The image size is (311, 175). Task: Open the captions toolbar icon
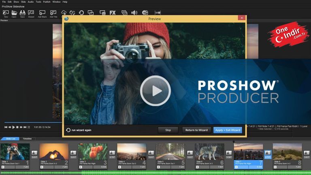[124, 13]
